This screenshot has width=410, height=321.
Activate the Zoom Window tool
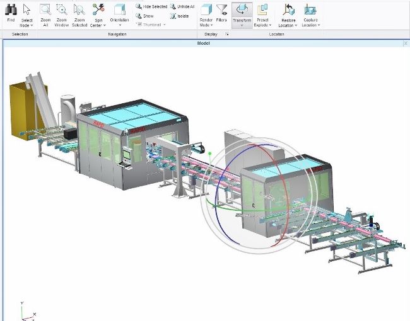pos(62,10)
